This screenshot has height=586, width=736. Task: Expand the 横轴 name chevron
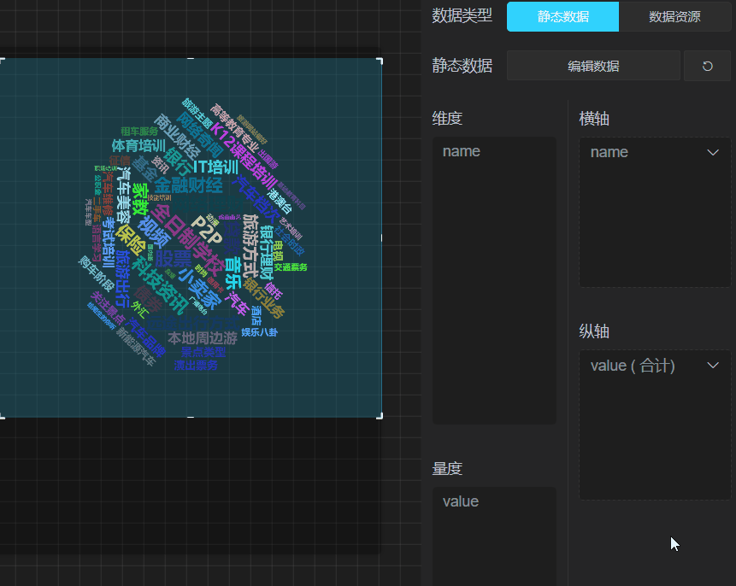[713, 153]
